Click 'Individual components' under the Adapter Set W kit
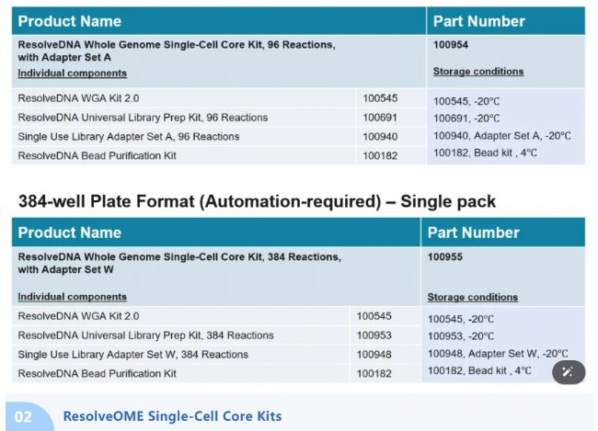The image size is (598, 431). click(x=72, y=297)
